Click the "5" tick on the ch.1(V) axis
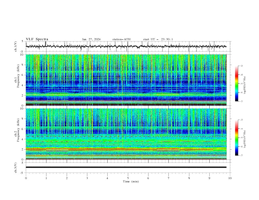This screenshot has width=259, height=200. click(23, 41)
